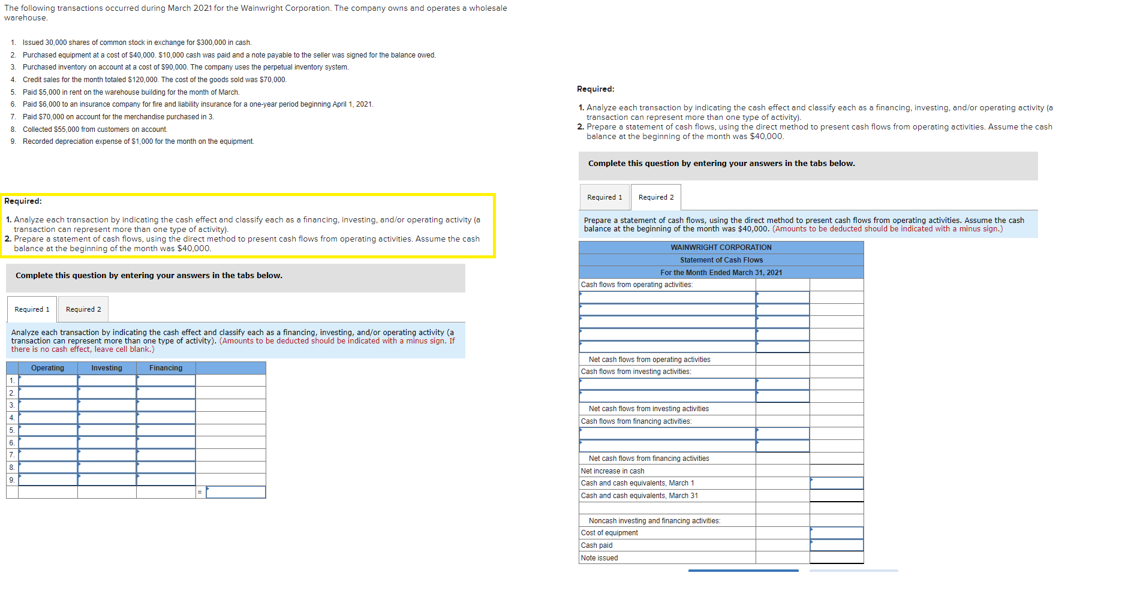Open the first financing activities line dropdown
The image size is (1122, 597).
coord(667,433)
